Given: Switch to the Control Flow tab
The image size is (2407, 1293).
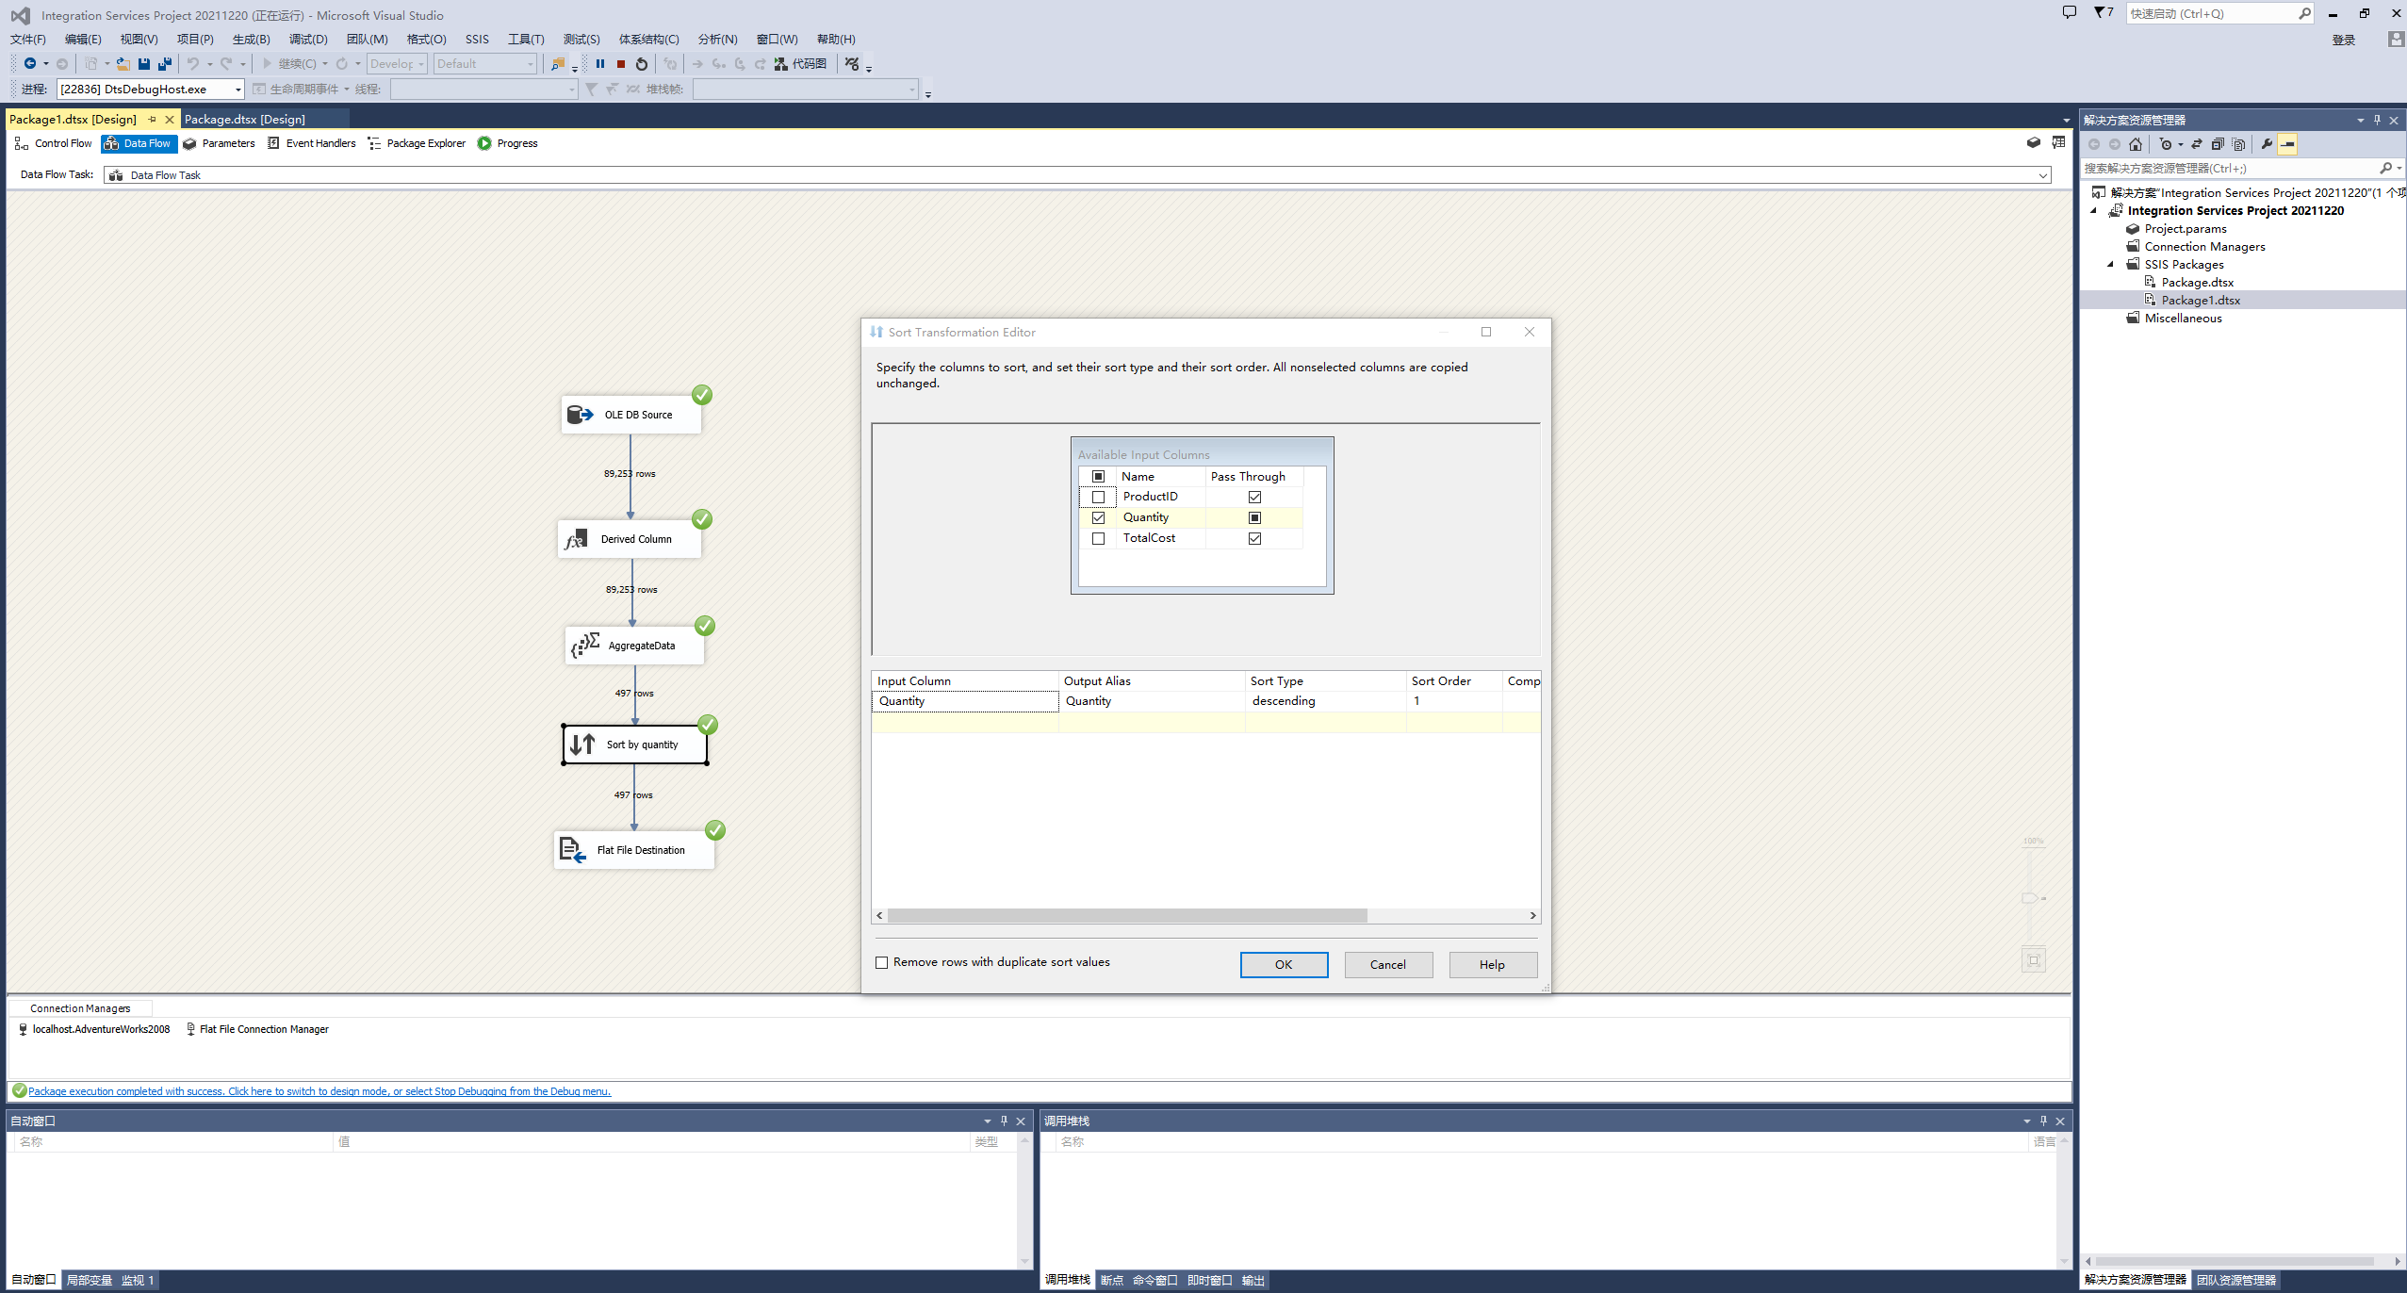Looking at the screenshot, I should point(54,143).
